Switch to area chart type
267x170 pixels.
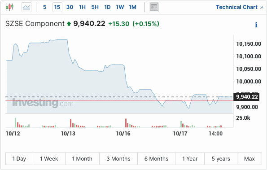[26, 7]
